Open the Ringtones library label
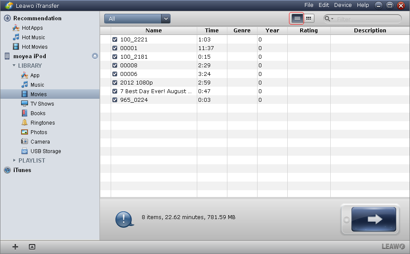This screenshot has width=410, height=254. coord(43,123)
